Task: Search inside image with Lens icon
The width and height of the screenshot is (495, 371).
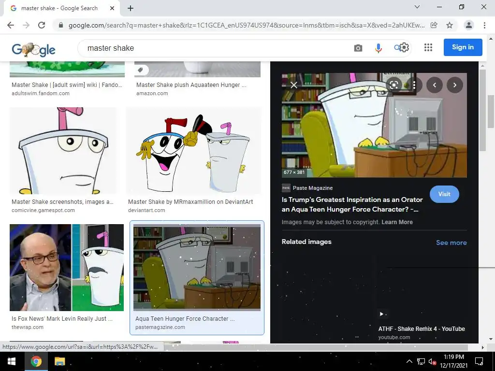Action: coord(393,85)
